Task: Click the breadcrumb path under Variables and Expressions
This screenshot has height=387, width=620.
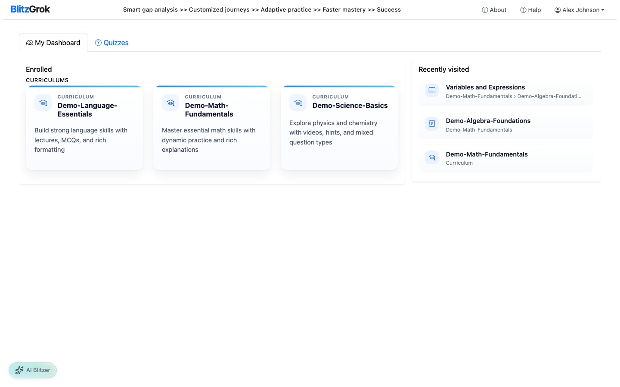Action: (514, 96)
